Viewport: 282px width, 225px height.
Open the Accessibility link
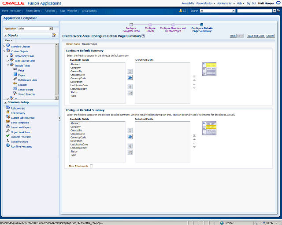point(188,4)
